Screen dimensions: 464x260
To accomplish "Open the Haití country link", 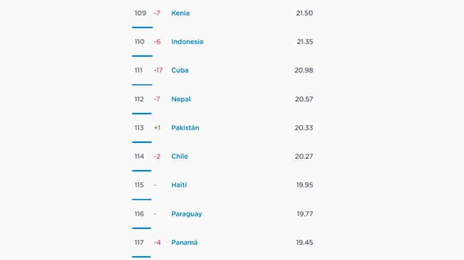I will tap(179, 185).
